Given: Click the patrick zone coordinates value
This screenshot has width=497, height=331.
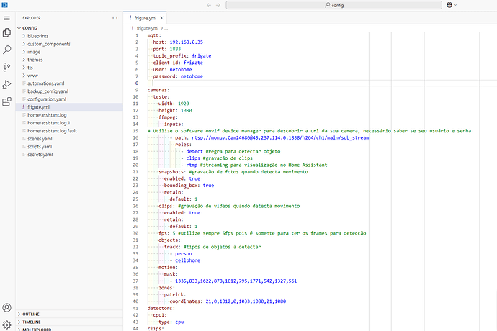Looking at the screenshot, I should [246, 301].
